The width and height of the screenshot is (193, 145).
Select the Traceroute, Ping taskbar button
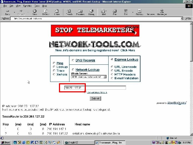(x=110, y=143)
